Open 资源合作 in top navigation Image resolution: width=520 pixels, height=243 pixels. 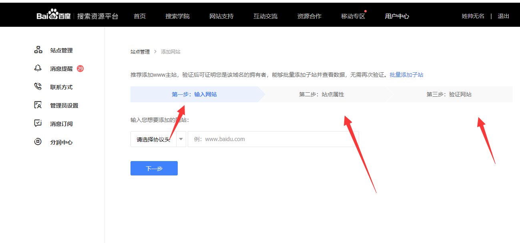point(309,16)
